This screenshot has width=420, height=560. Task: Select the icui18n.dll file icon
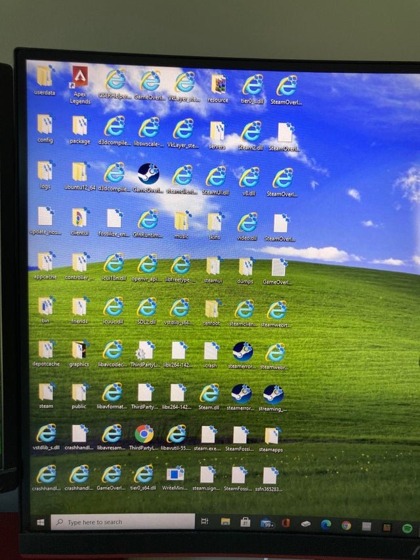114,263
